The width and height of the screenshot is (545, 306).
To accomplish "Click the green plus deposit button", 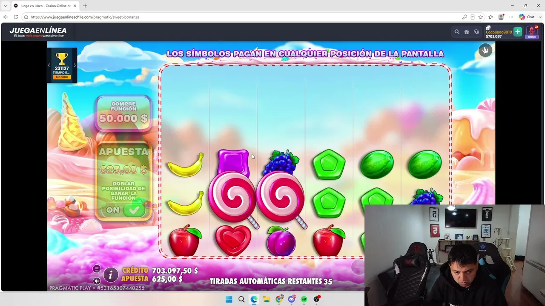I will point(518,31).
